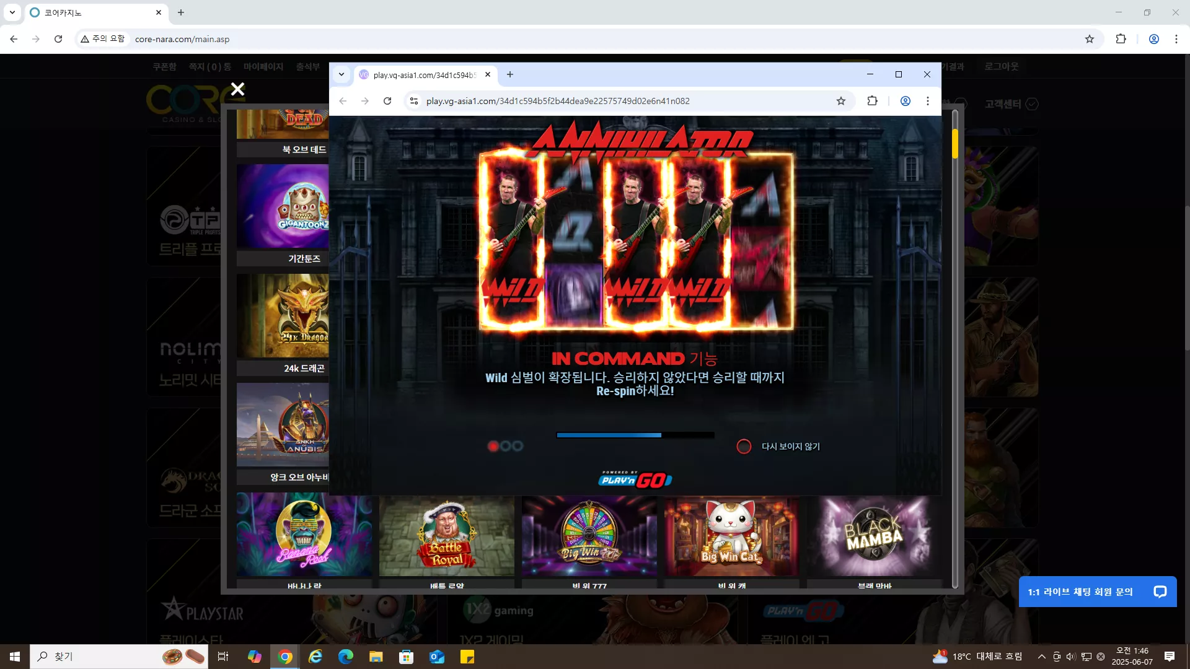Screen dimensions: 1190x669
Task: Open the 고객센터 link
Action: (x=1011, y=104)
